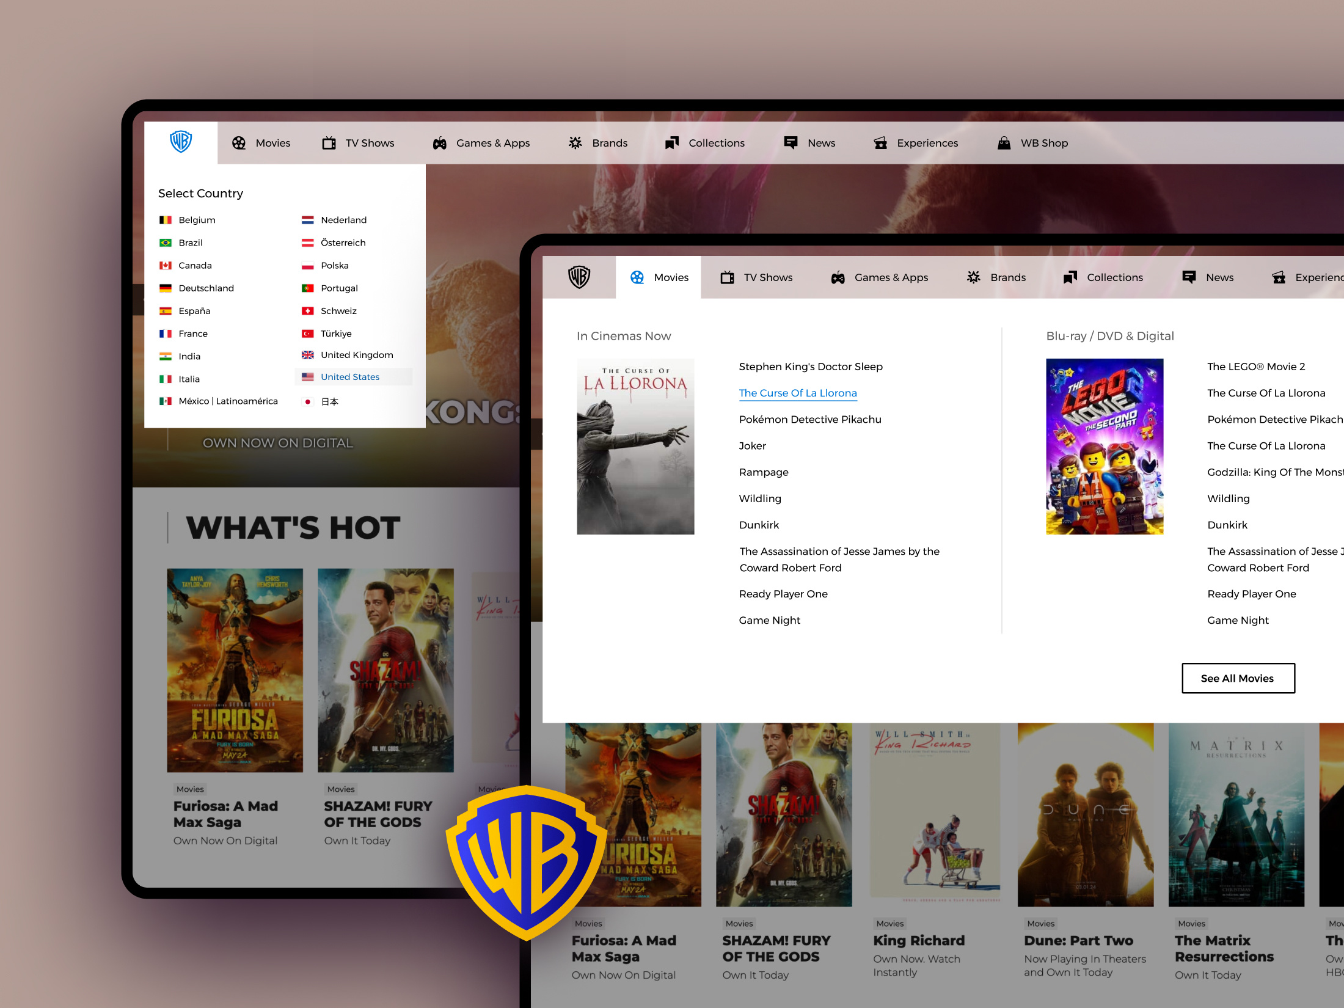The height and width of the screenshot is (1008, 1344).
Task: Click the See All Movies button
Action: tap(1238, 678)
